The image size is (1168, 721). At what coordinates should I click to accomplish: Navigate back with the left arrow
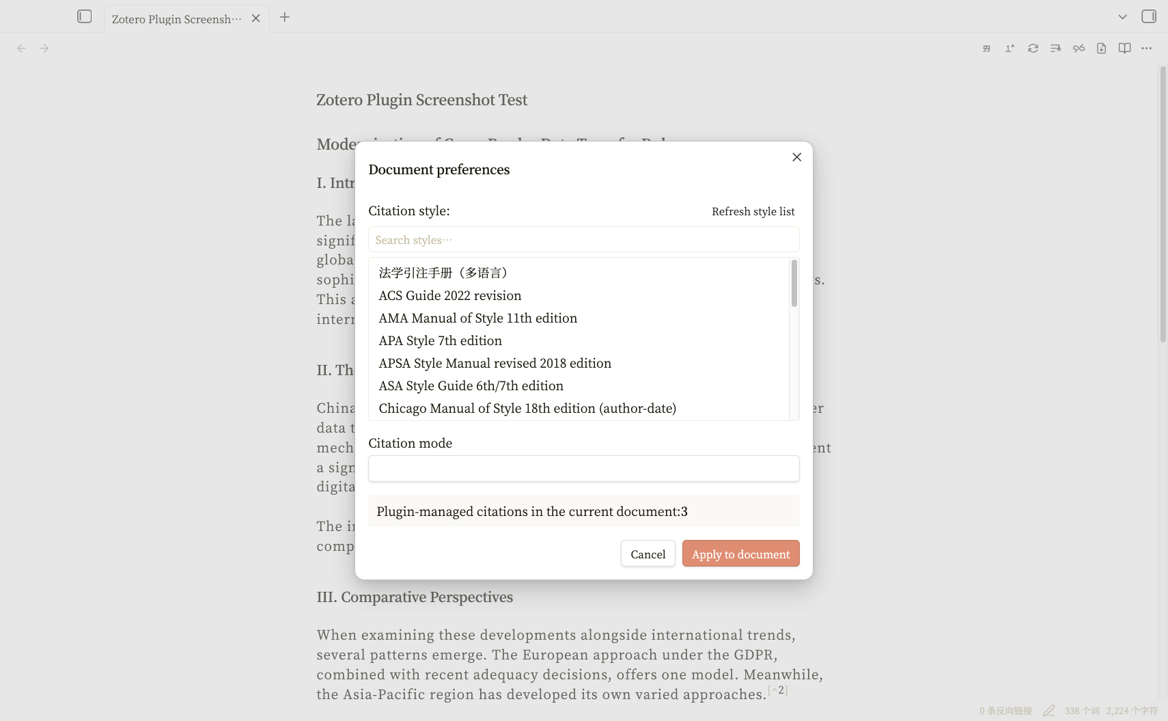pos(22,49)
